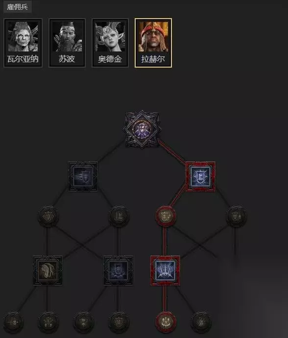Select the 瓦尔亚纳 mercenary portrait
This screenshot has width=288, height=338.
(x=23, y=43)
